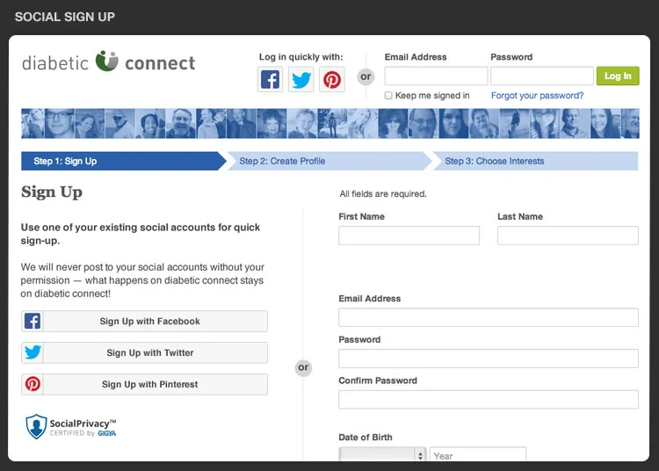The image size is (659, 471).
Task: Click the sign-up Email Address field
Action: 489,317
